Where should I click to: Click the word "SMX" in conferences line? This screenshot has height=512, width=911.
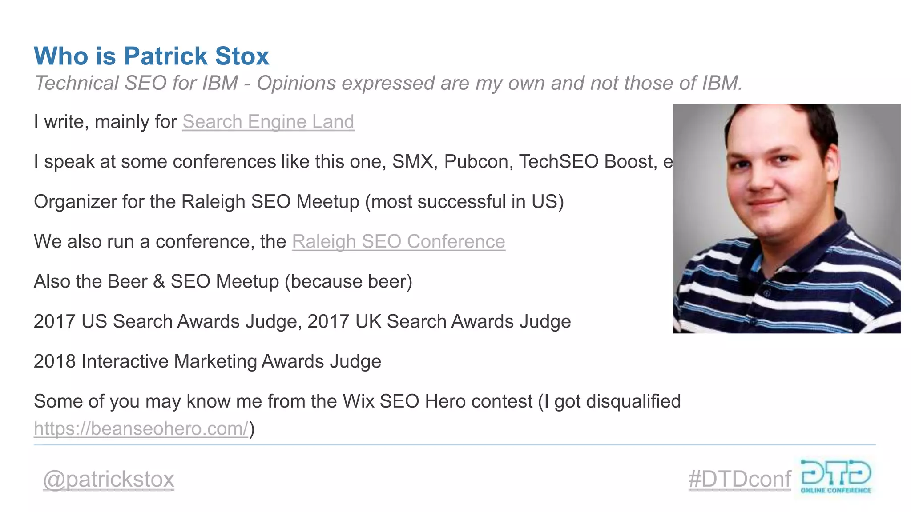point(412,162)
